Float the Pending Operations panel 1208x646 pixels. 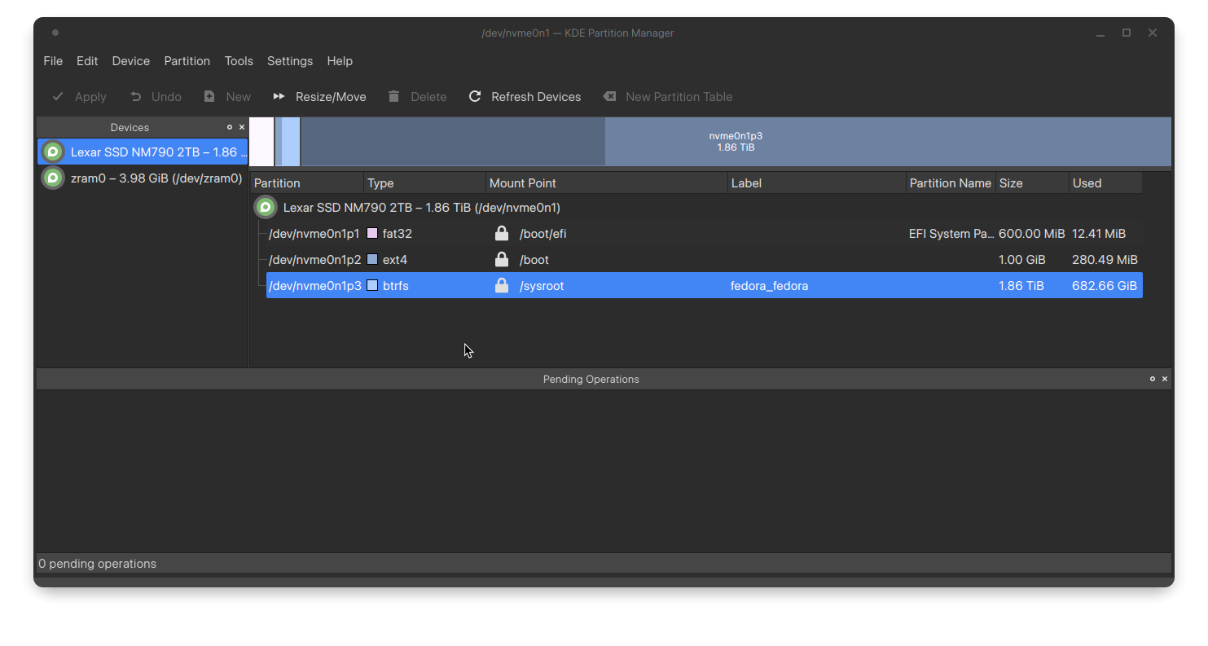(x=1153, y=379)
